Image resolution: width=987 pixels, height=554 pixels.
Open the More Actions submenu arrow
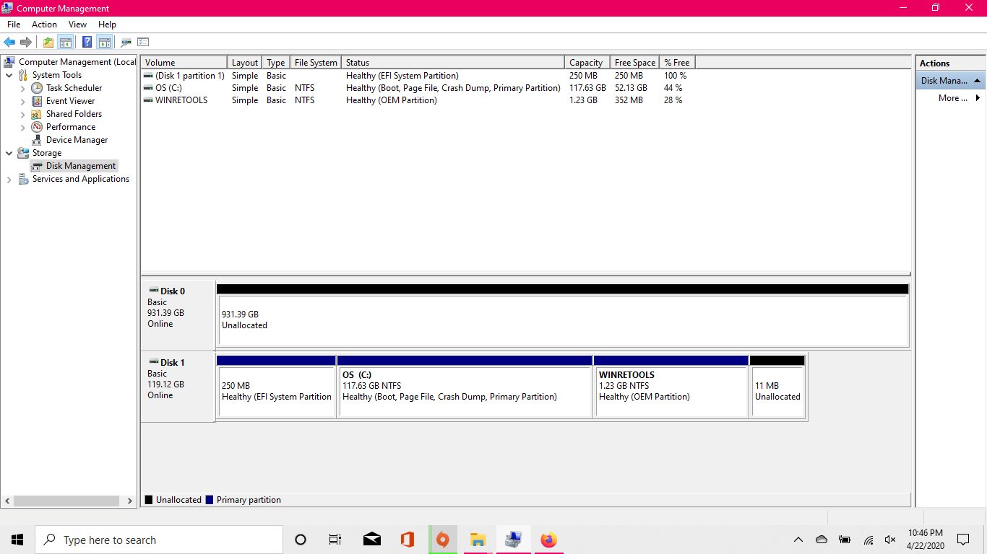pos(978,98)
